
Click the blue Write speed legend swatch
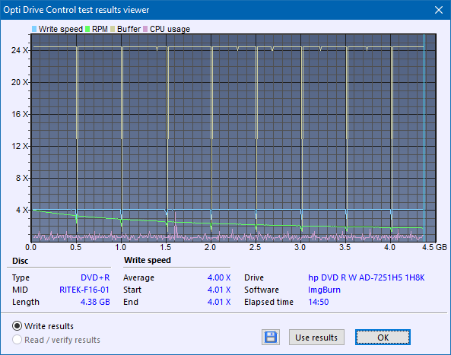click(34, 29)
